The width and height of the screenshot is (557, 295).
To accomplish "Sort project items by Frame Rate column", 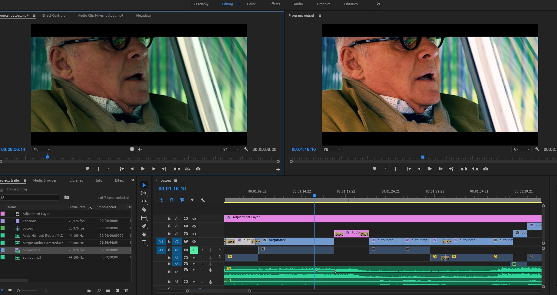I will [x=77, y=207].
